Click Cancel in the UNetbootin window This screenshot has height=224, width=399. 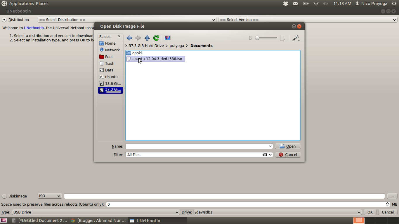(388, 212)
